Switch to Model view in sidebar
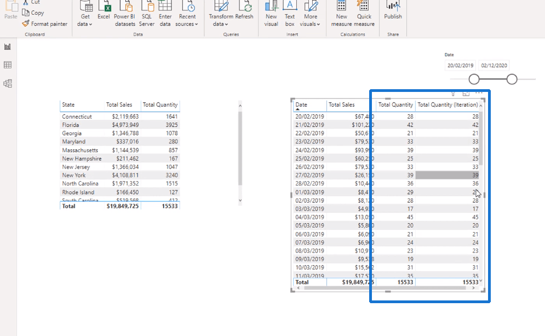 coord(8,83)
